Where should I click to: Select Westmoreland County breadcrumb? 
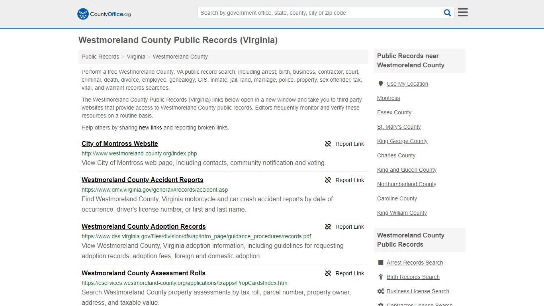[180, 57]
